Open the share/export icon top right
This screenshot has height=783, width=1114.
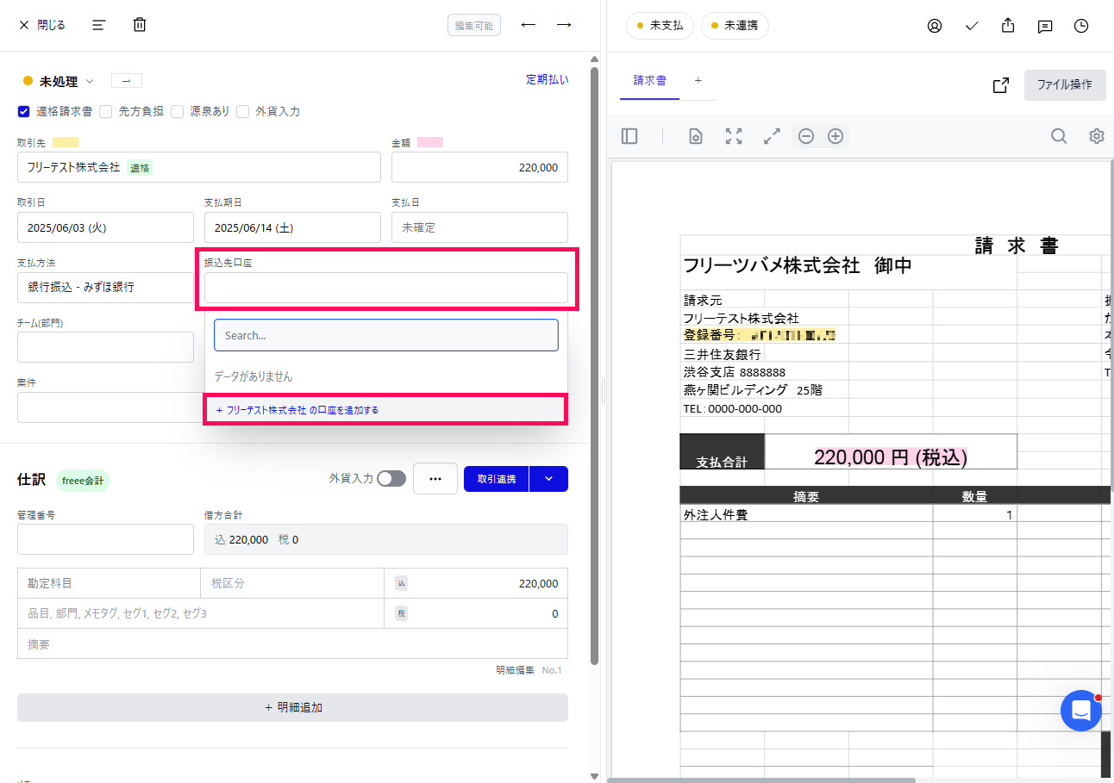click(x=1007, y=25)
